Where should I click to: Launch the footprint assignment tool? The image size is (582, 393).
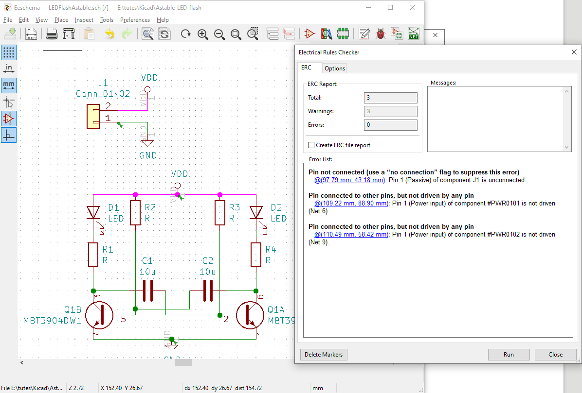point(343,34)
